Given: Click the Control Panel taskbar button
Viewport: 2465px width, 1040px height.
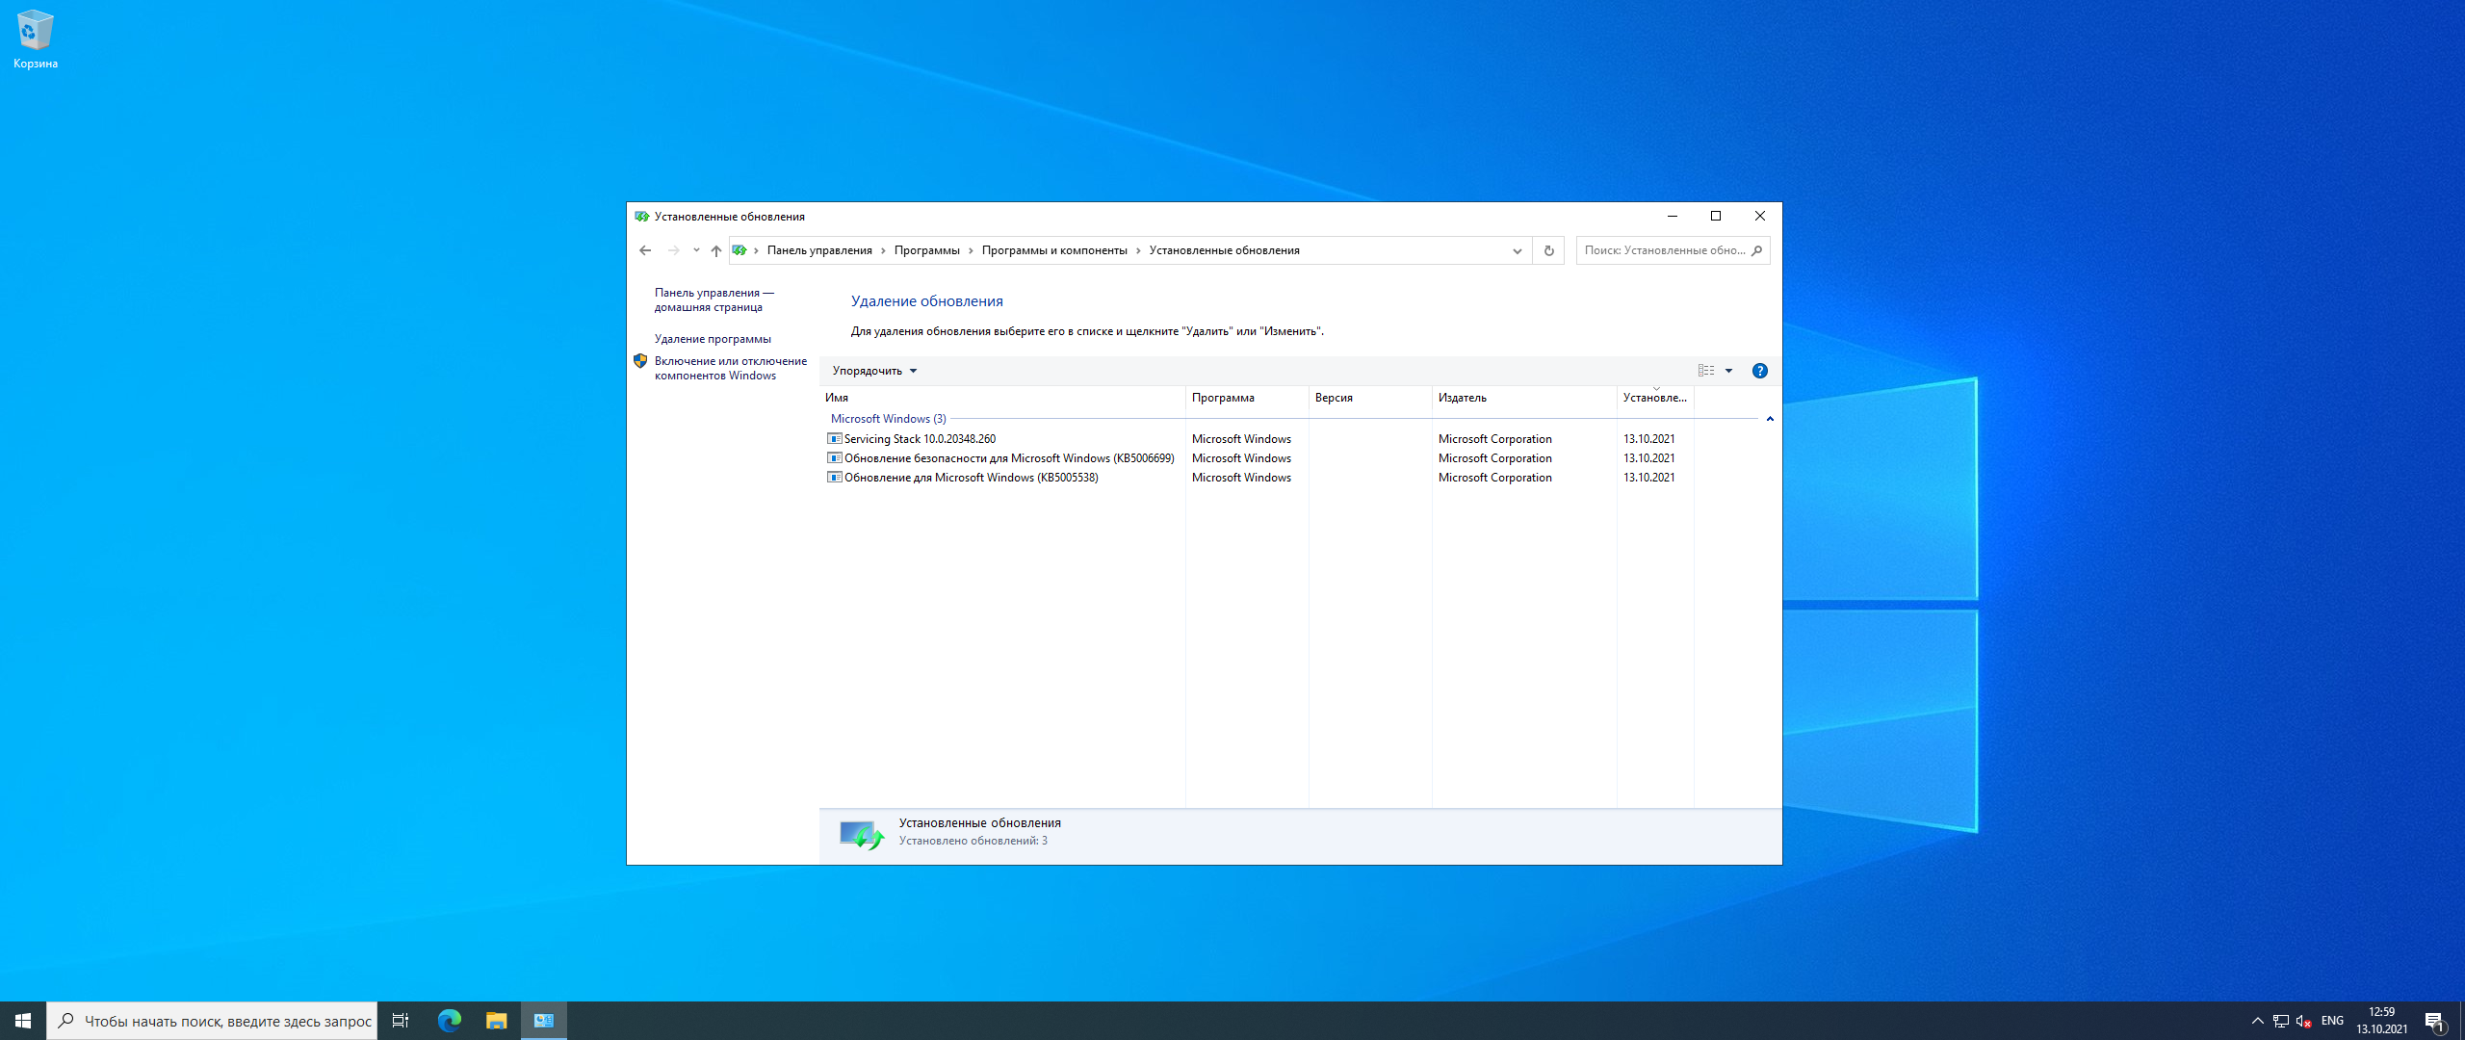Looking at the screenshot, I should point(544,1021).
